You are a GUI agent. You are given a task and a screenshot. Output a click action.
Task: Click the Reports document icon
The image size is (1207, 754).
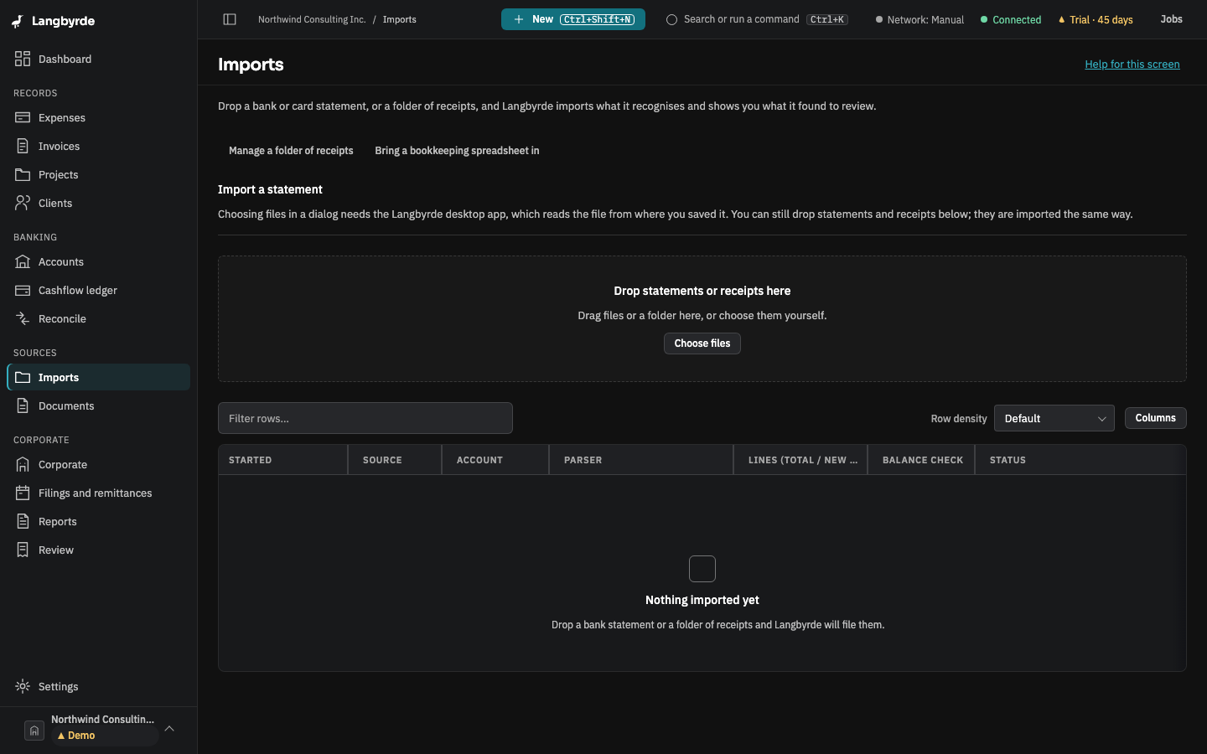[23, 521]
